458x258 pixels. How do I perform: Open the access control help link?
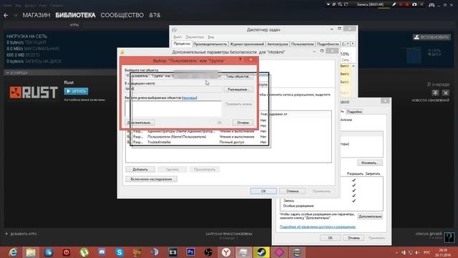pos(318,226)
